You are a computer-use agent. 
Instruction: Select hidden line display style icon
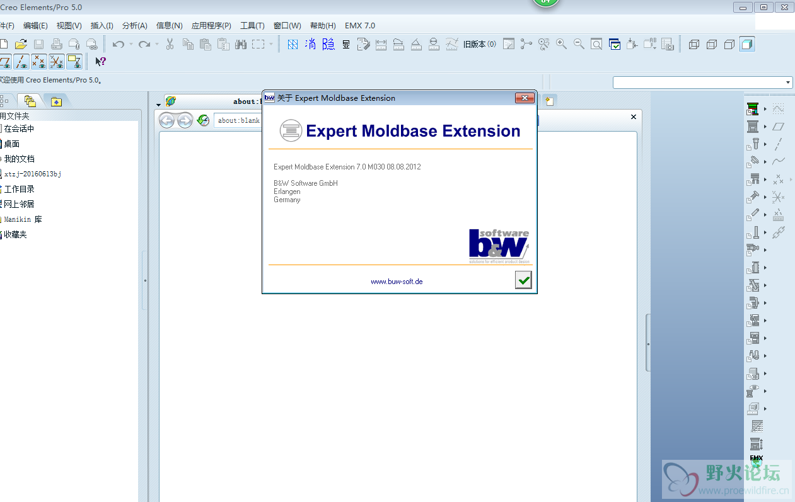712,44
